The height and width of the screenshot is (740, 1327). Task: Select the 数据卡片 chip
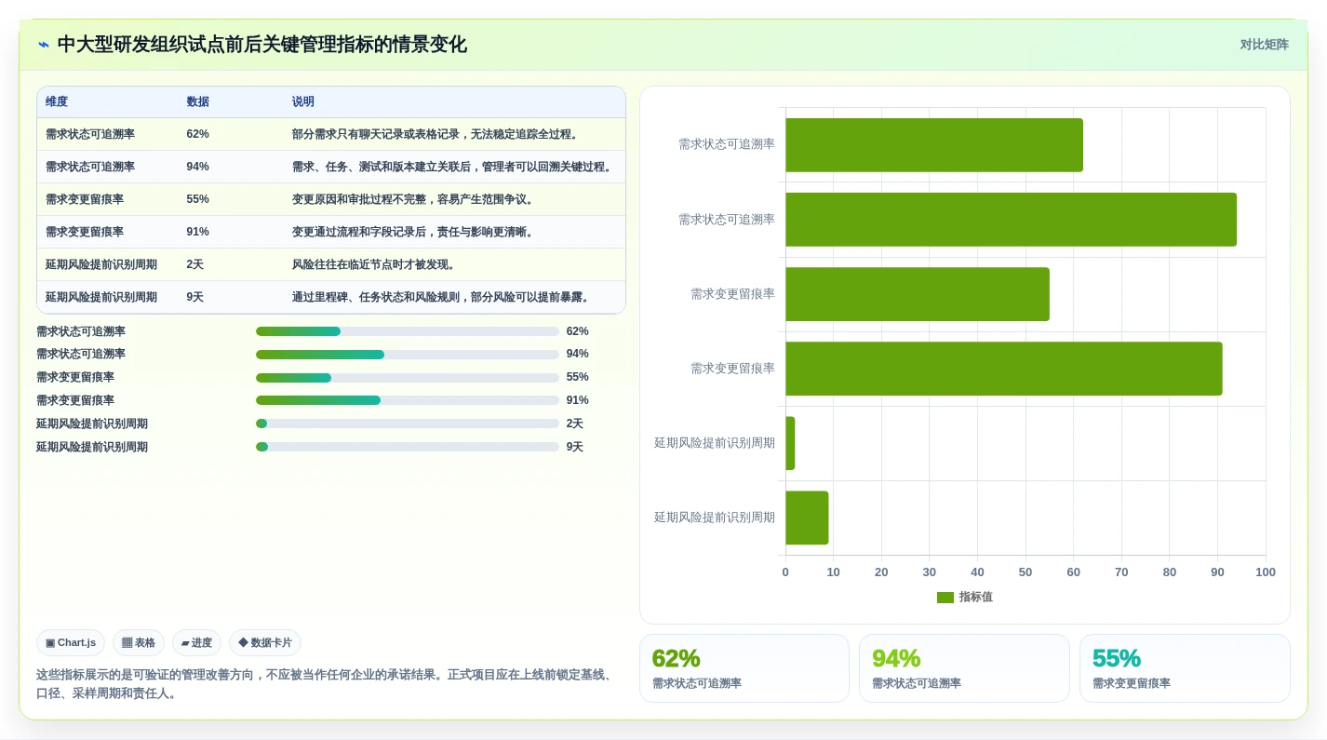(265, 643)
